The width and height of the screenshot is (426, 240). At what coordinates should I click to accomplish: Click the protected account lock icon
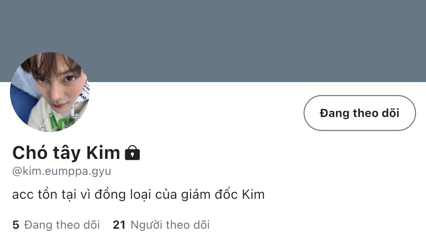pyautogui.click(x=132, y=153)
